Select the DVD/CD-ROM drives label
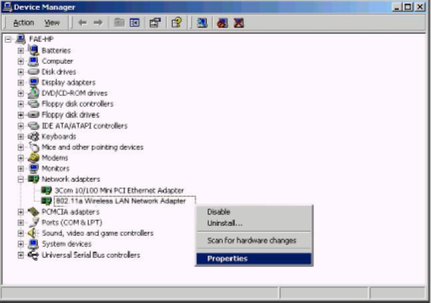 tap(74, 93)
